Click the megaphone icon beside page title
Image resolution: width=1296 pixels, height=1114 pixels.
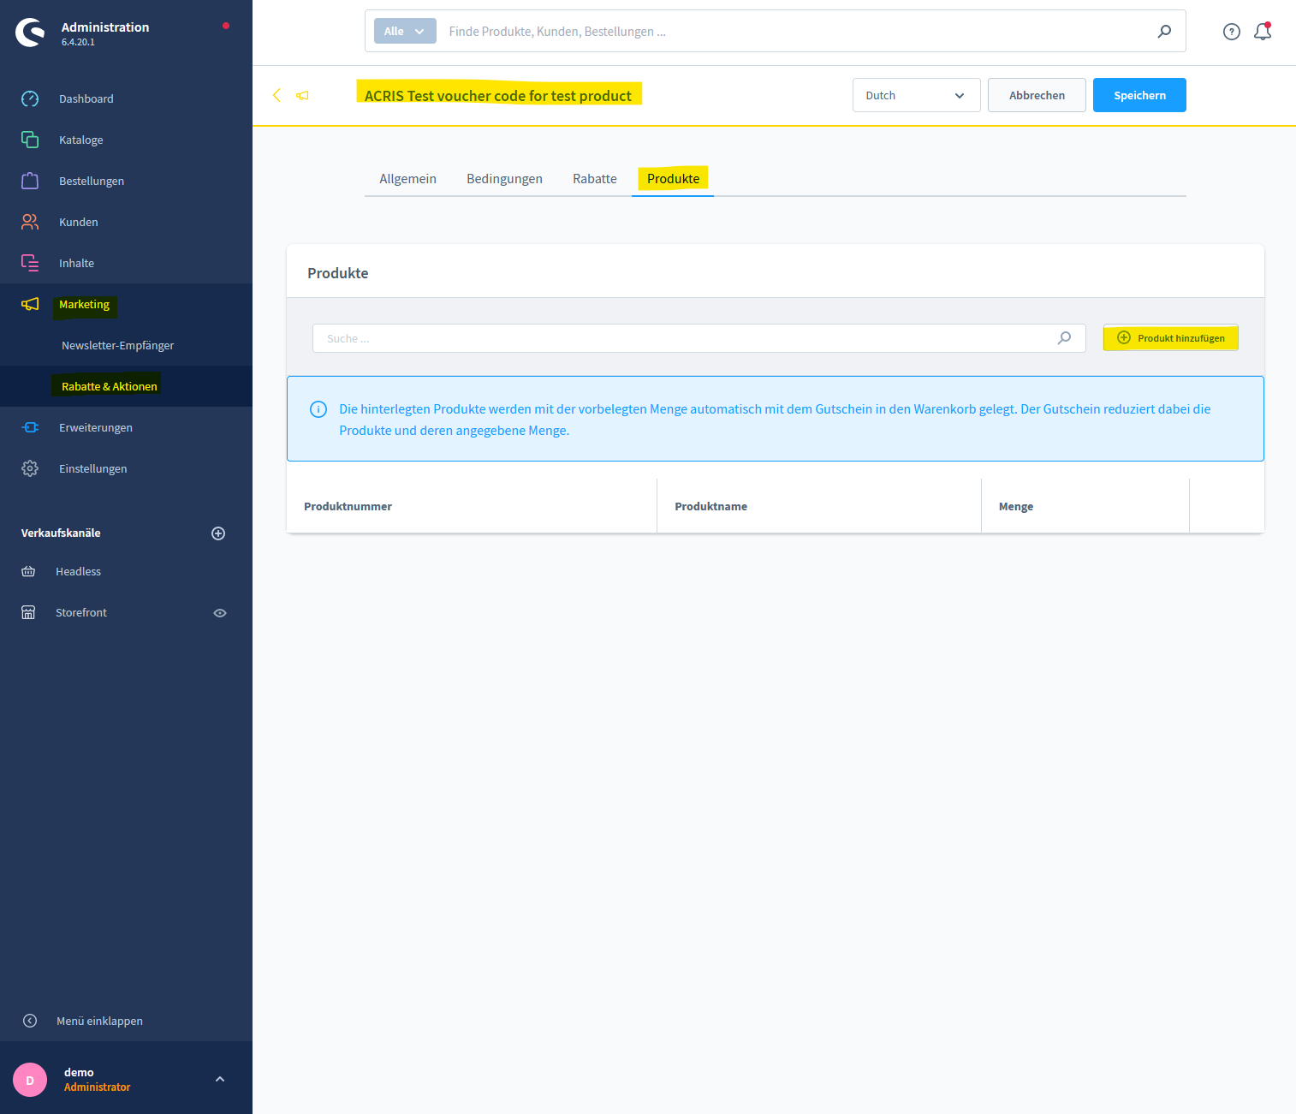point(302,95)
